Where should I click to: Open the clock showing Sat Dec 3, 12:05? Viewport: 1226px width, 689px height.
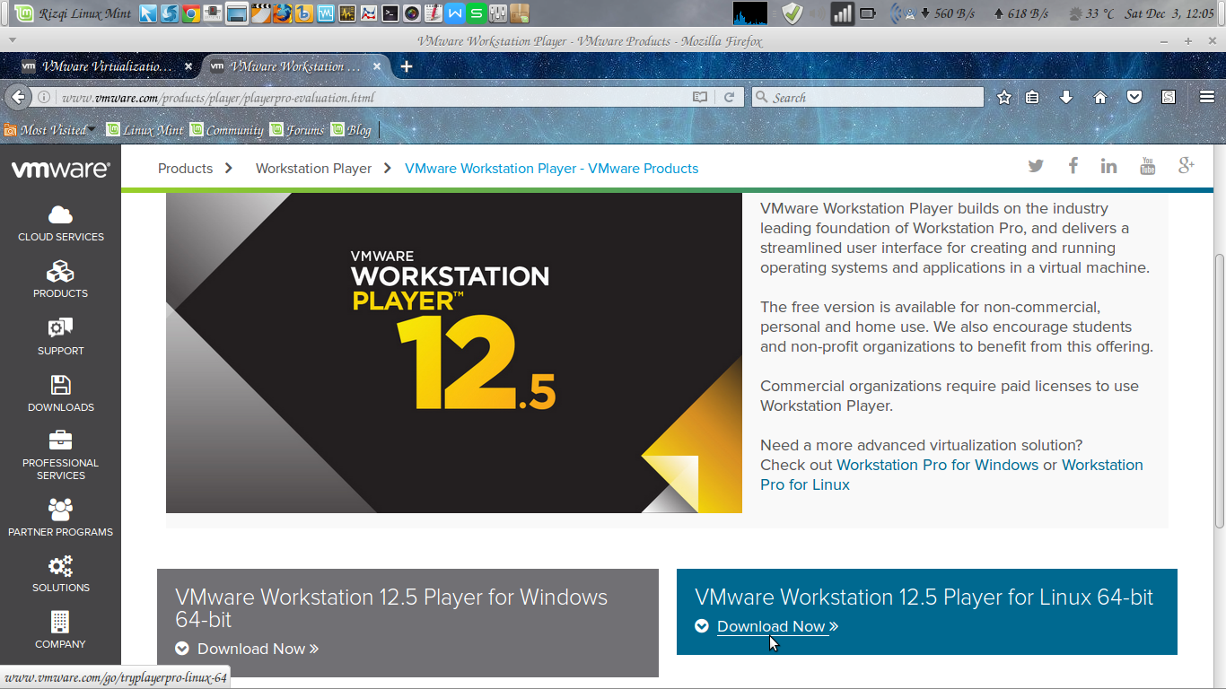[x=1169, y=13]
